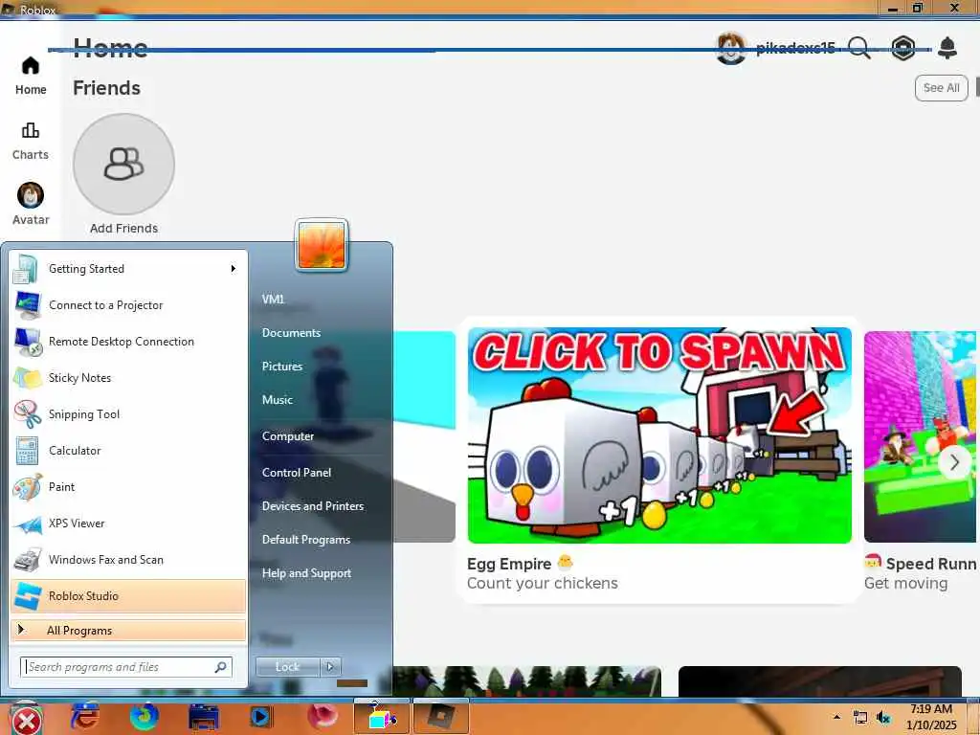Click the Calculator icon

tap(27, 451)
